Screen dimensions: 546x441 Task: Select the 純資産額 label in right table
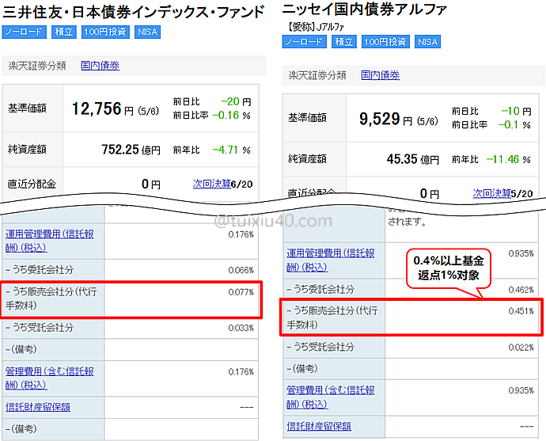[x=307, y=159]
